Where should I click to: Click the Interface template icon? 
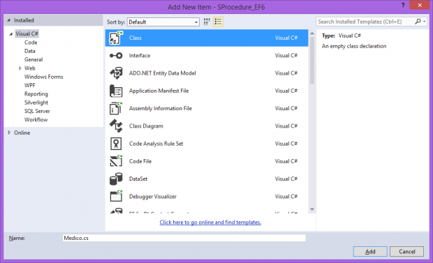click(116, 56)
